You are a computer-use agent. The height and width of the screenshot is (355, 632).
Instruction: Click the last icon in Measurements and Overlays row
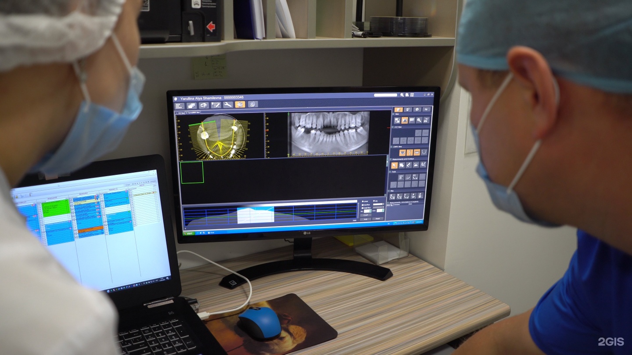423,164
